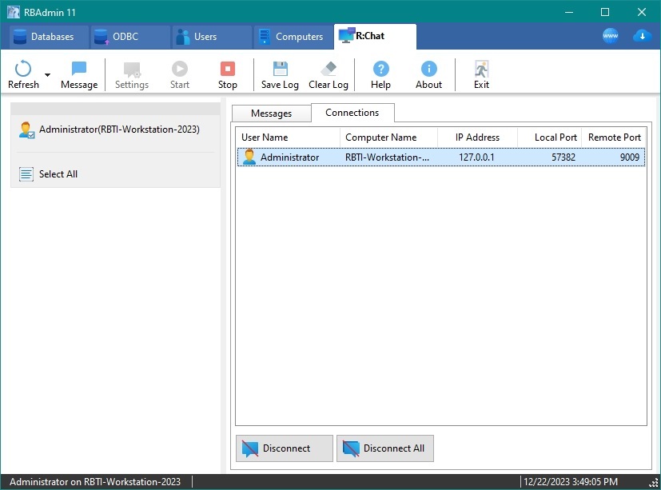Click the RBAdmin 11 title bar app icon
The width and height of the screenshot is (661, 490).
coord(13,12)
